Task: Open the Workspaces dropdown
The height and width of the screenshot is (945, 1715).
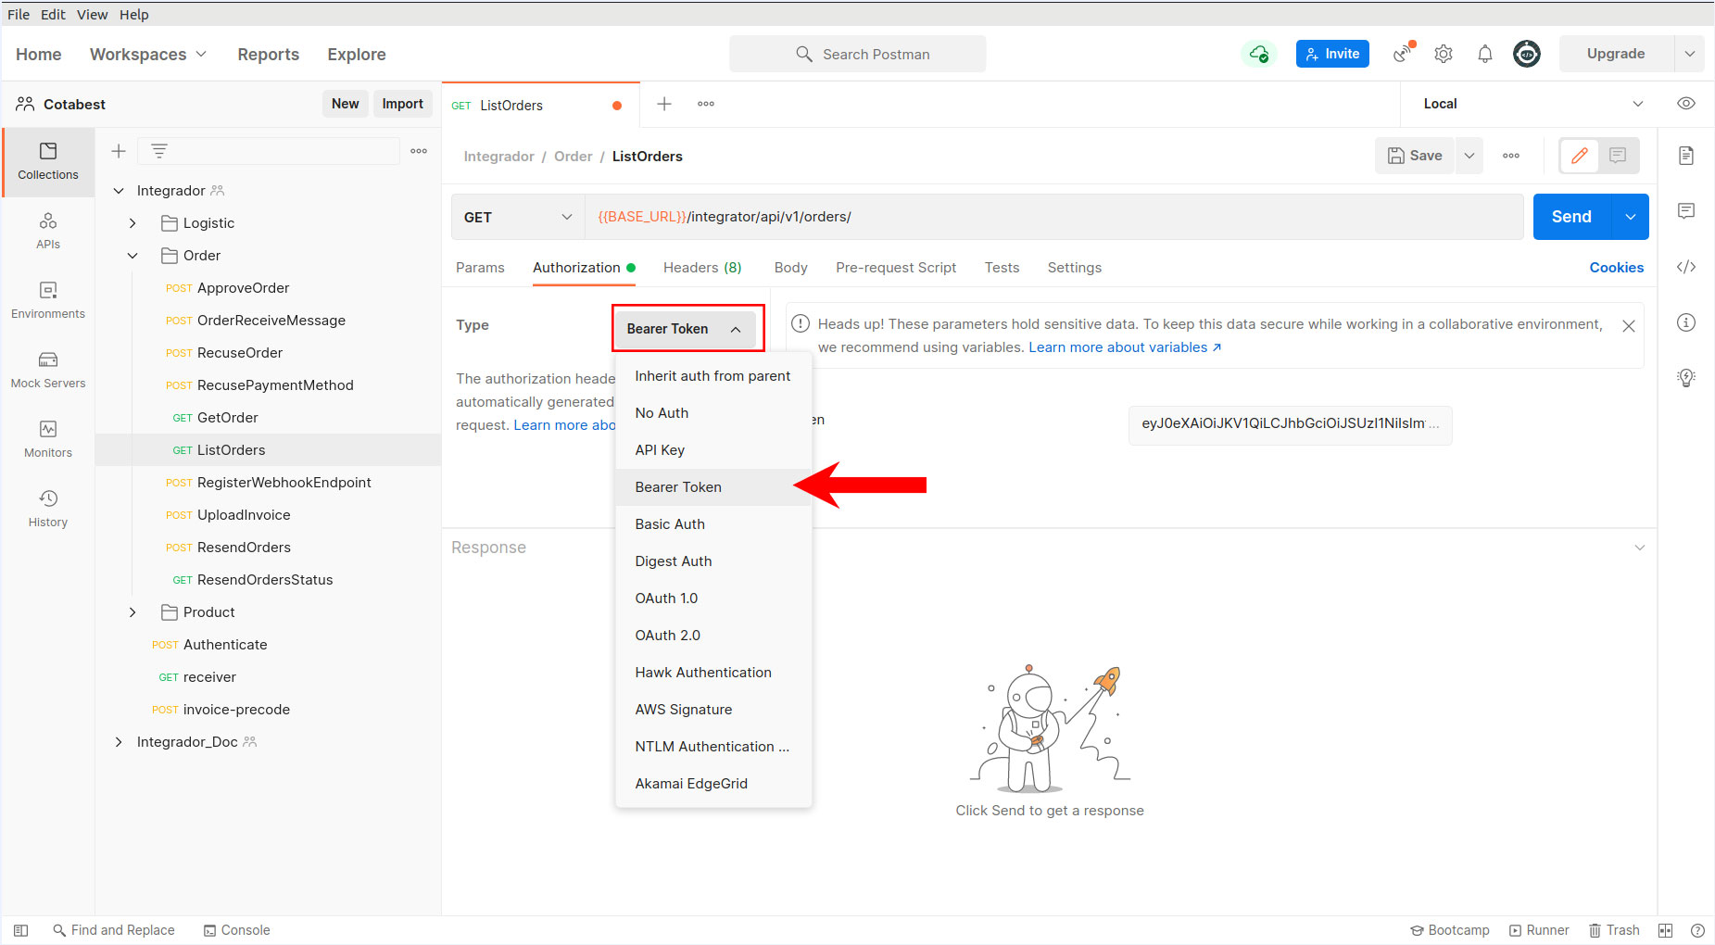Action: 147,54
